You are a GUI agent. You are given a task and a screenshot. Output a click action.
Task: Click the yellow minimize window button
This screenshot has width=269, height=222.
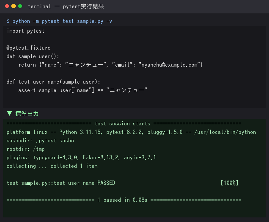click(x=14, y=6)
